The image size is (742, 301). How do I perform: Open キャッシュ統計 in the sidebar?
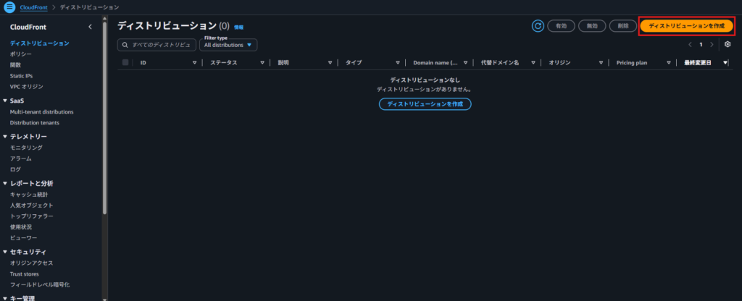(x=29, y=194)
